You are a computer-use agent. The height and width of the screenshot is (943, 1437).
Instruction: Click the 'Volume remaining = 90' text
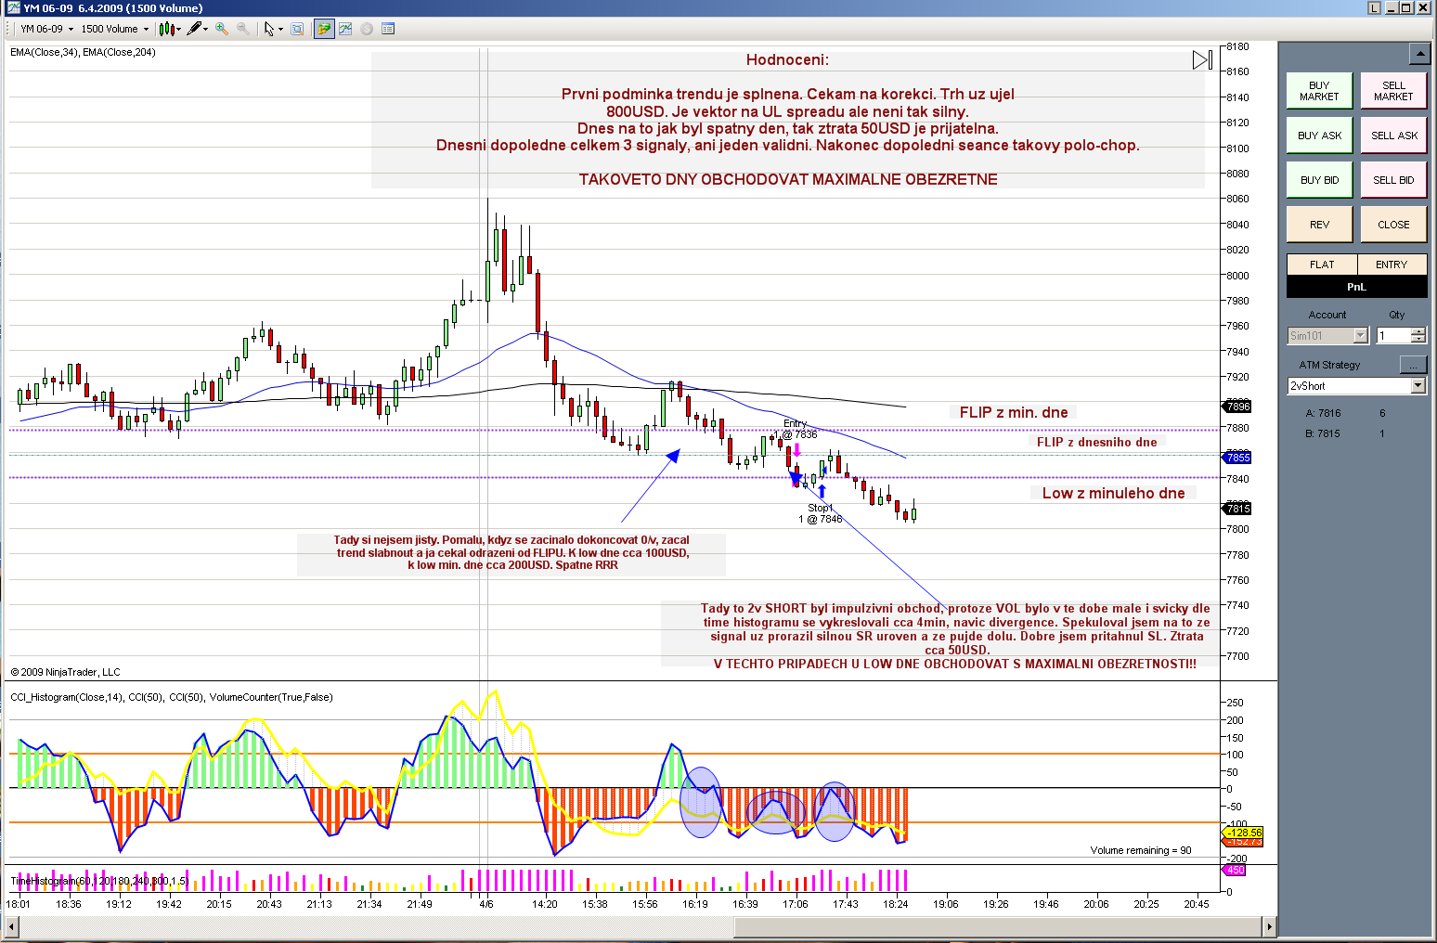pos(1141,850)
